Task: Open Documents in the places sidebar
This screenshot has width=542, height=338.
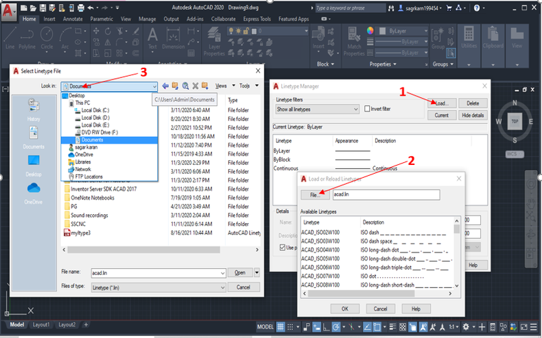Action: click(x=34, y=138)
